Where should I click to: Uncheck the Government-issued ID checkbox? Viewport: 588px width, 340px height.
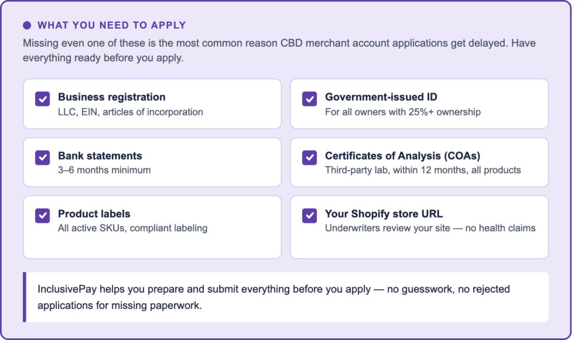point(310,99)
